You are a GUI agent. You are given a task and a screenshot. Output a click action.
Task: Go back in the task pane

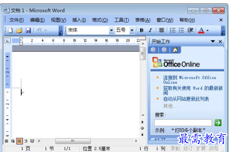(153, 50)
